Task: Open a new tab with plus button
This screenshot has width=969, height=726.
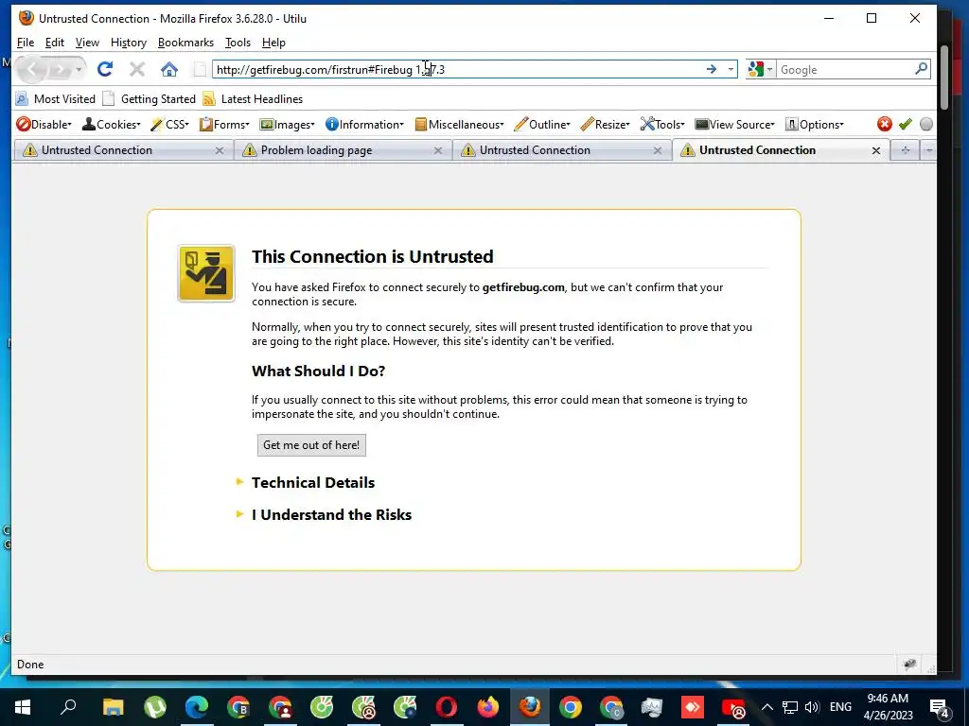Action: coord(905,150)
